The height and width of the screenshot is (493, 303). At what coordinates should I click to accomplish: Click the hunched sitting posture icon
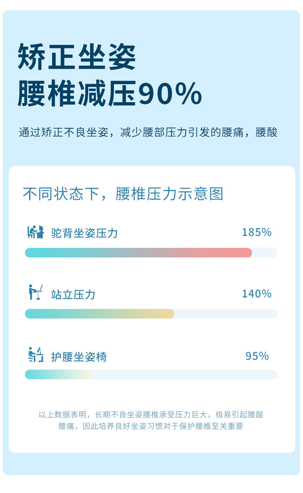point(36,232)
